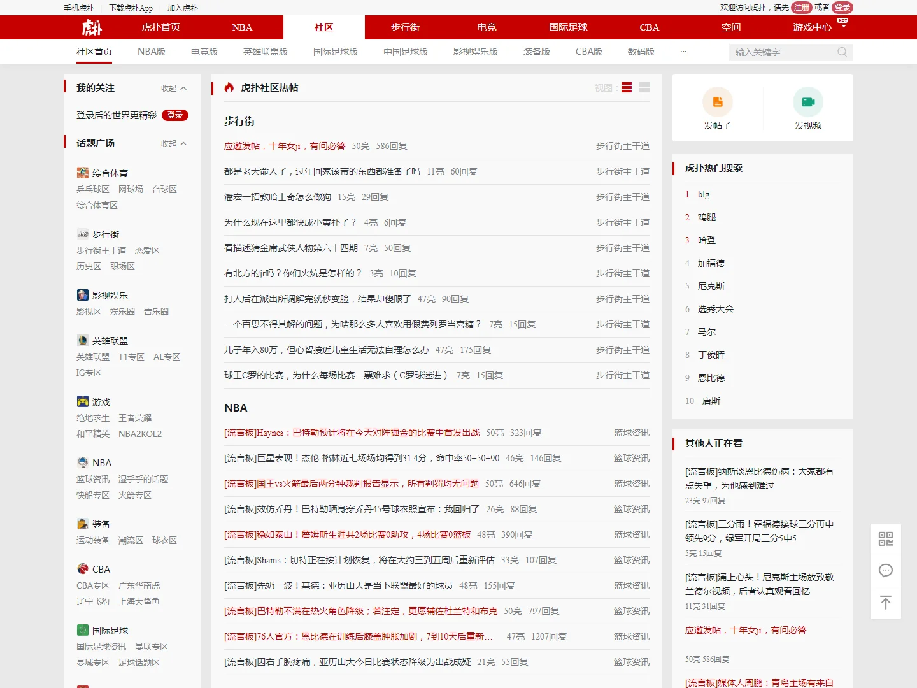Open the 空间 nav tab
Screen dimensions: 917x688
point(731,27)
